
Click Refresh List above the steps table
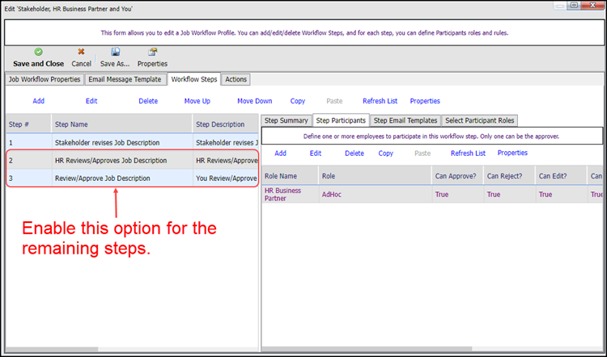click(380, 101)
